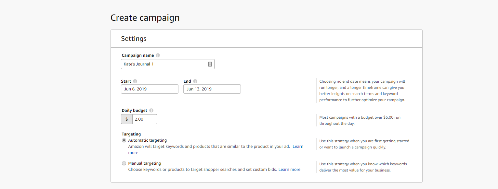Click the Settings section header

[134, 39]
